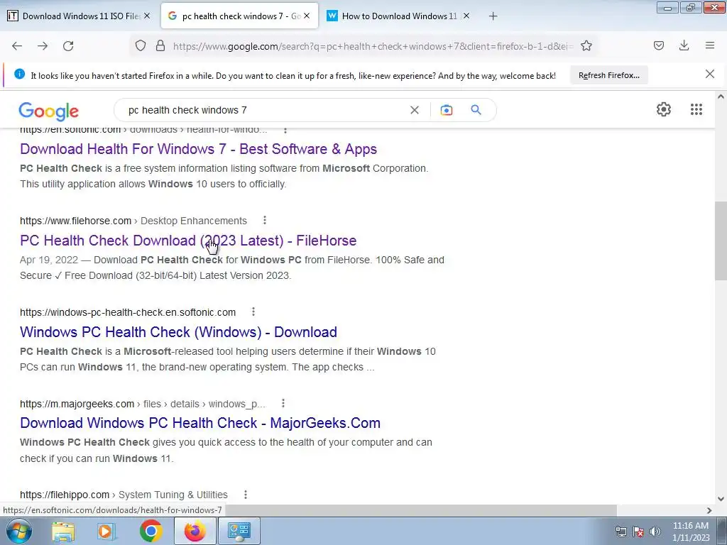727x545 pixels.
Task: Reload the current page
Action: click(x=68, y=46)
